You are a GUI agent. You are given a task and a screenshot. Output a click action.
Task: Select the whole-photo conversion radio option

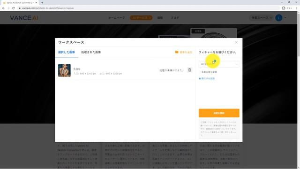[200, 72]
